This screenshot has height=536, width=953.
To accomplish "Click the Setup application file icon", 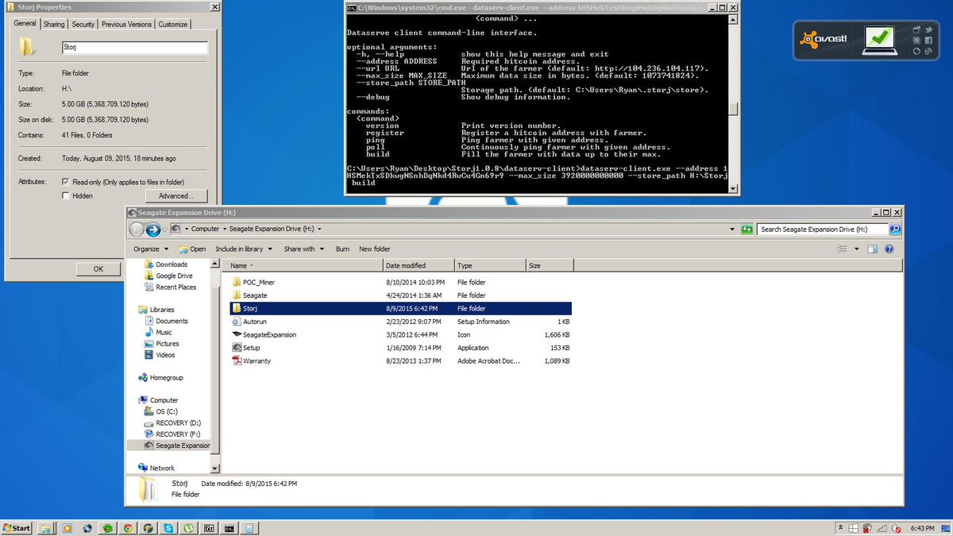I will coord(236,348).
